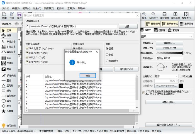The width and height of the screenshot is (195, 134).
Task: Switch to the 素材库 tab
Action: tap(174, 30)
